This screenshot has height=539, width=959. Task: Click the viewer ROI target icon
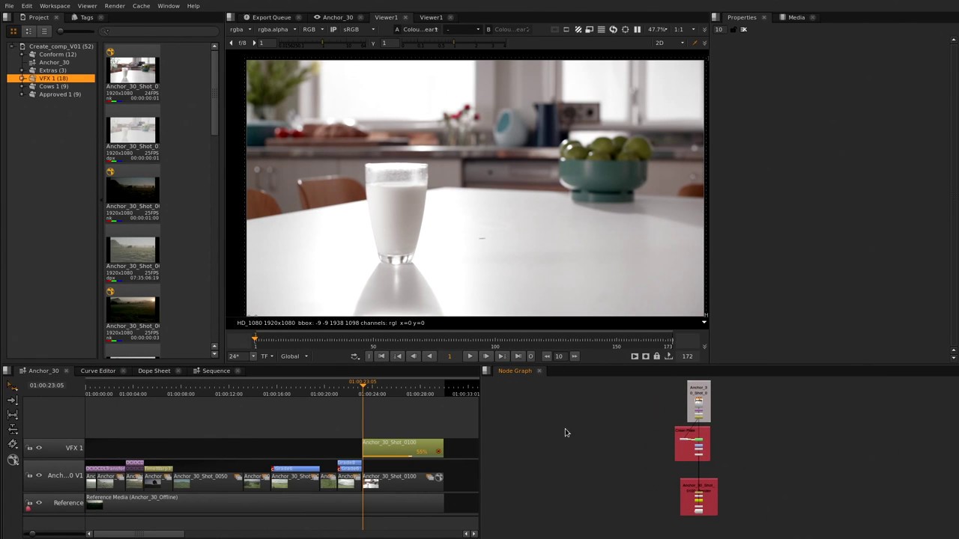[625, 29]
